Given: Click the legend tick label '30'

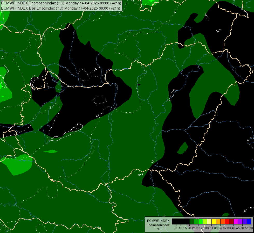Looking at the screenshot, I should pyautogui.click(x=207, y=228).
